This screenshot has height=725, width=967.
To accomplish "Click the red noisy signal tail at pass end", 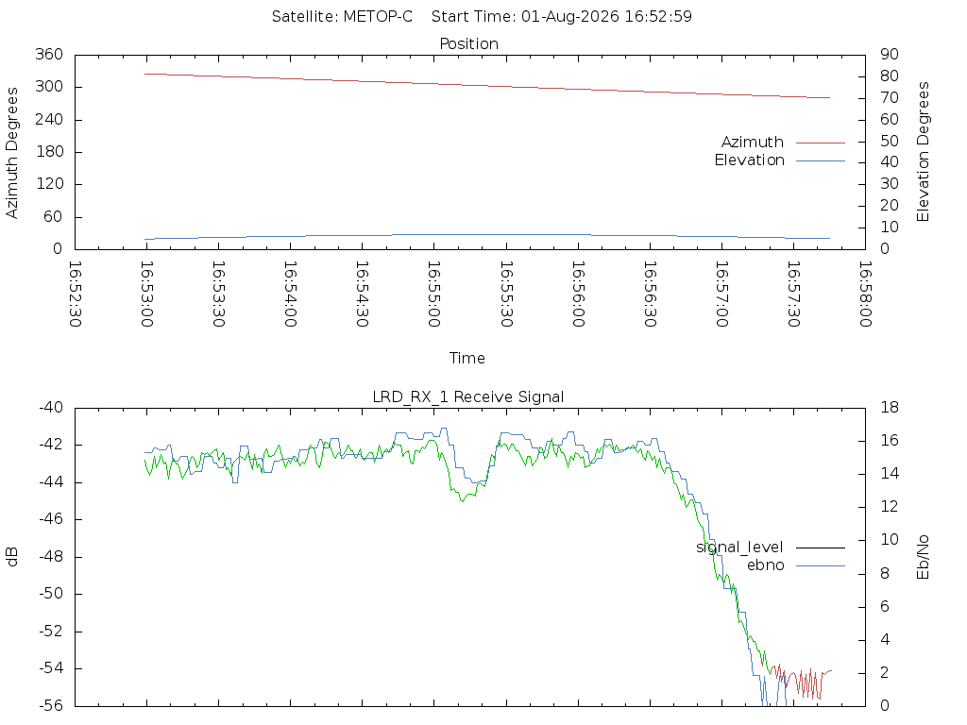I will 801,682.
